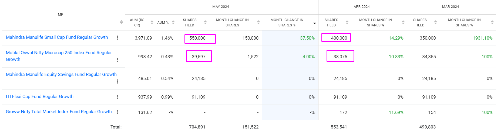Screen dimensions: 504x132
Task: Sort May-2024 Shares Held column
Action: [205, 22]
